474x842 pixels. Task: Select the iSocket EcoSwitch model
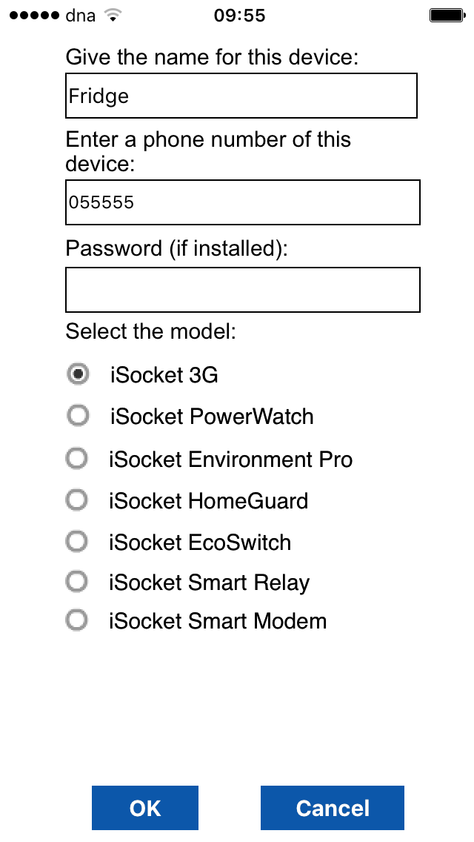(77, 541)
